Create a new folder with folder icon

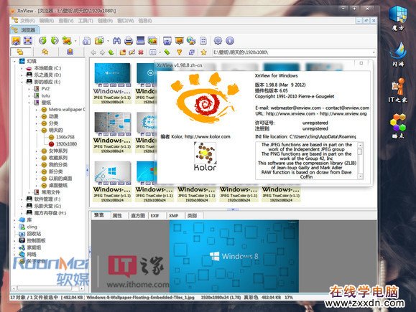[x=123, y=52]
